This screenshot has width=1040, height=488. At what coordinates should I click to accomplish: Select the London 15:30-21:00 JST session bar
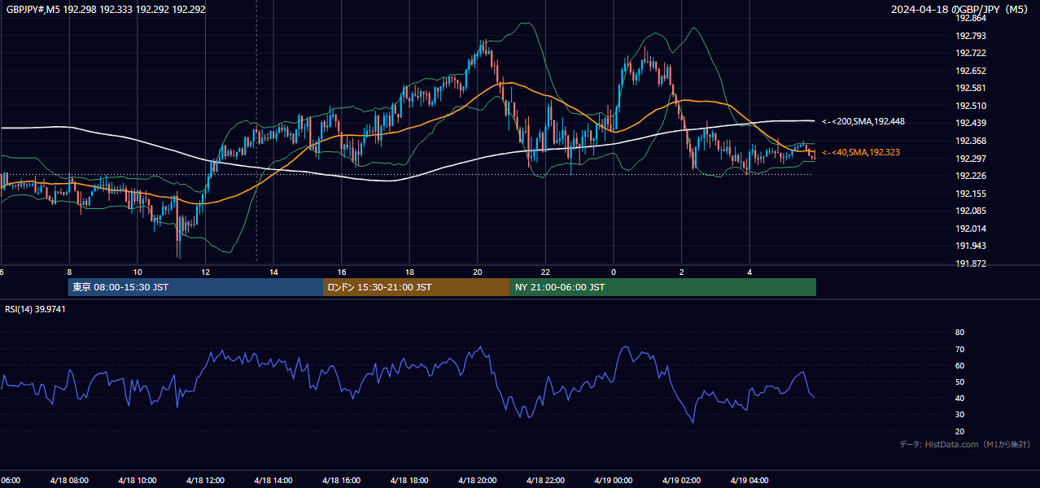click(417, 287)
